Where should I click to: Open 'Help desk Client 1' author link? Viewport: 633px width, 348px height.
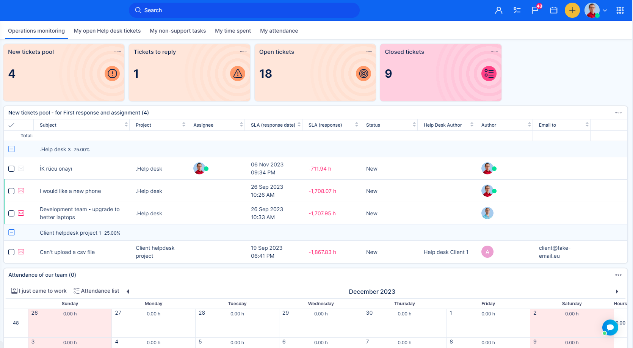[x=446, y=252]
